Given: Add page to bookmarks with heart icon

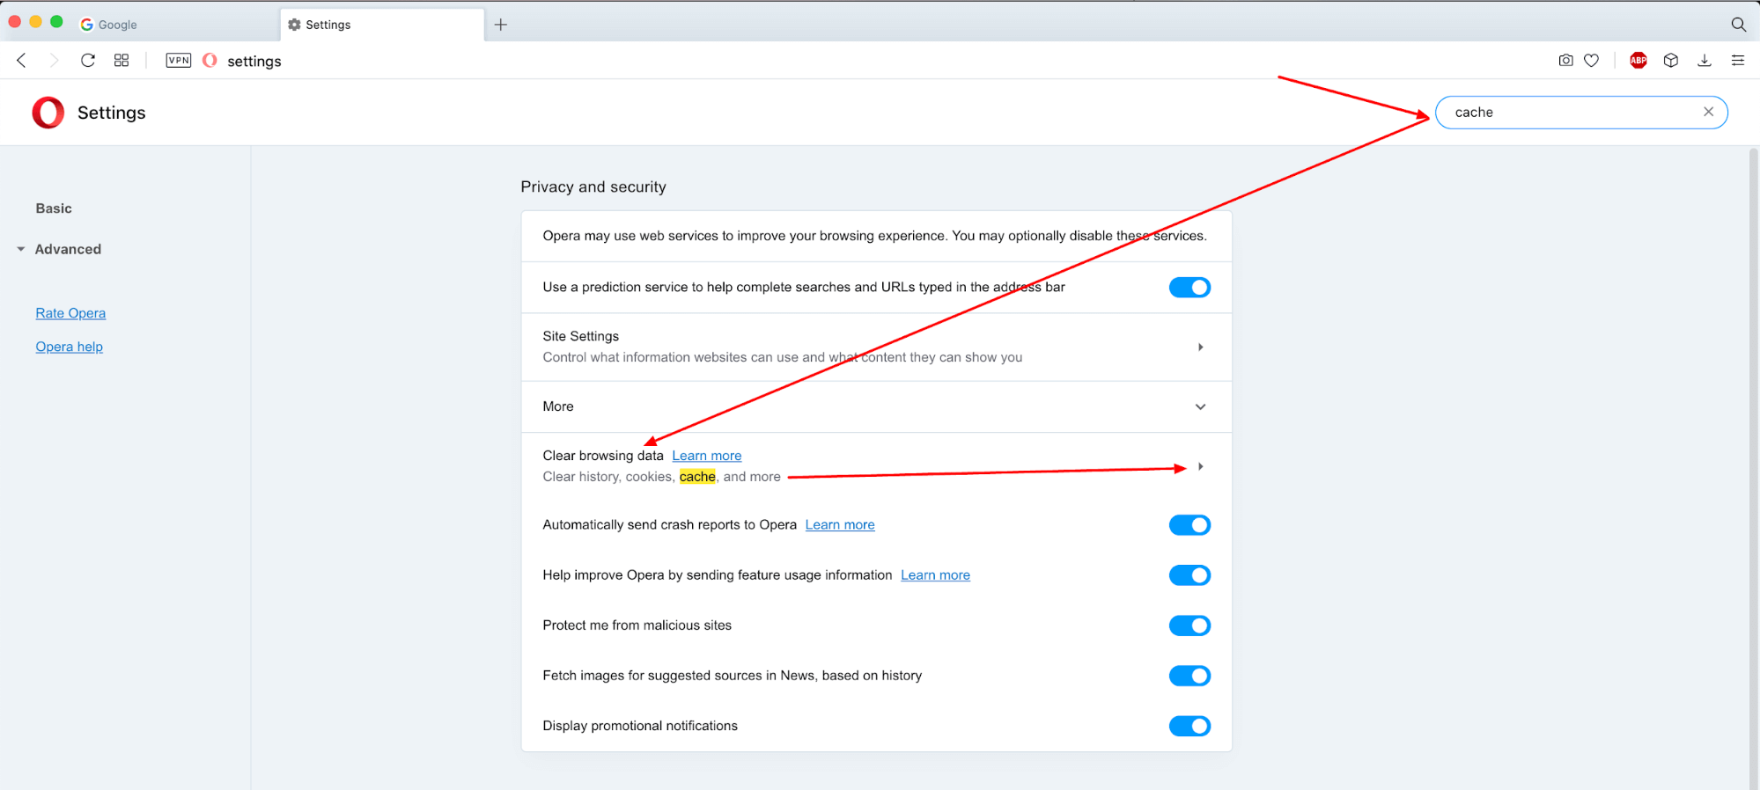Looking at the screenshot, I should 1592,61.
